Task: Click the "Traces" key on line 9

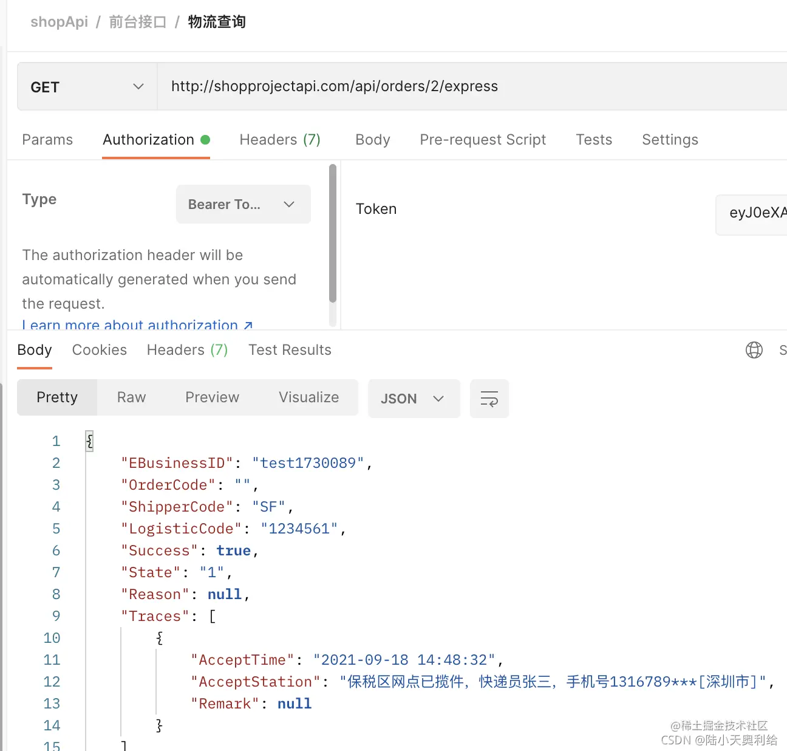Action: 155,616
